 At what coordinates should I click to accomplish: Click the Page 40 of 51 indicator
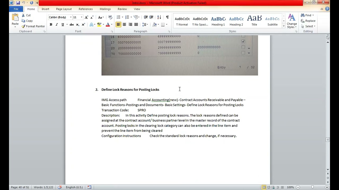coord(20,187)
